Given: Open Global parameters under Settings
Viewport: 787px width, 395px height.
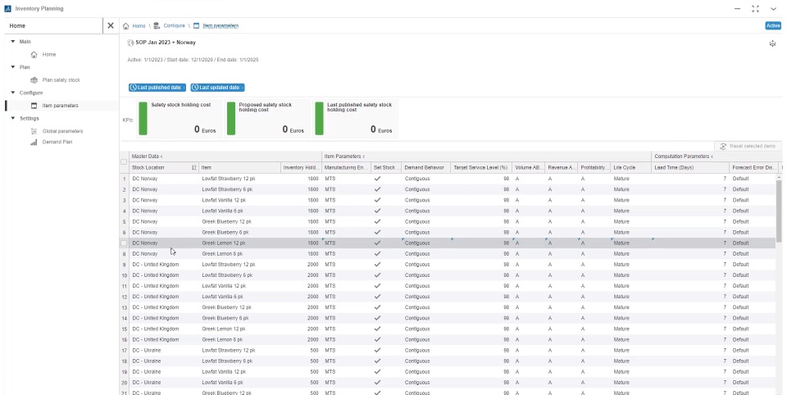Looking at the screenshot, I should click(63, 131).
